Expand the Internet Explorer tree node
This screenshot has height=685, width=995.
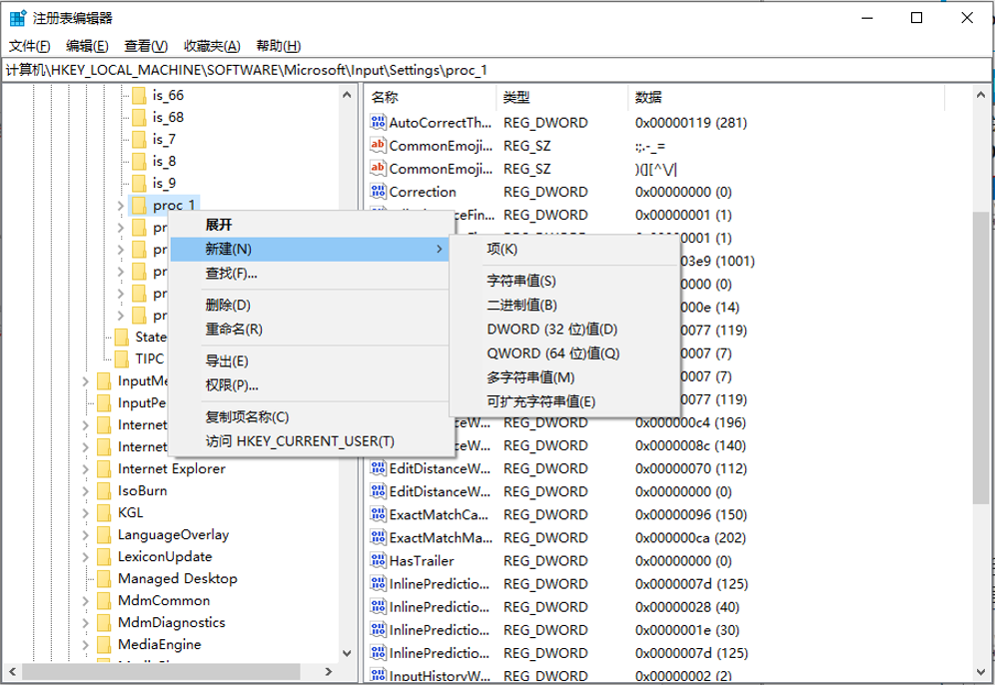click(87, 468)
